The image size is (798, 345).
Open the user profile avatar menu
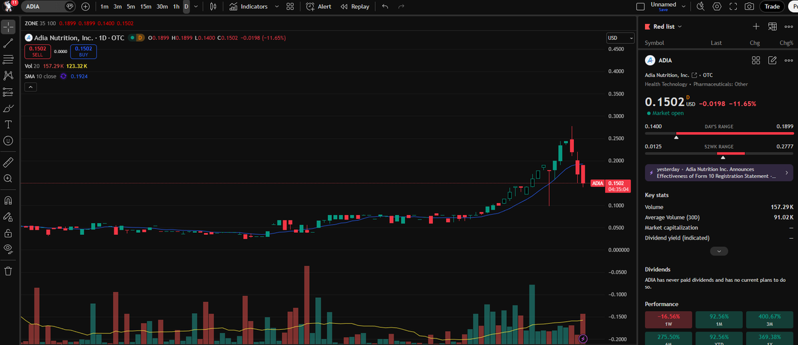click(9, 7)
